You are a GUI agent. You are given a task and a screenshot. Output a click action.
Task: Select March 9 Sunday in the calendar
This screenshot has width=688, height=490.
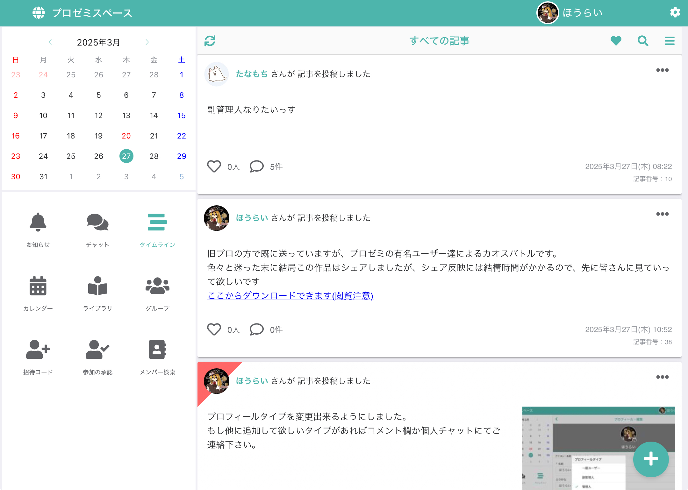16,115
